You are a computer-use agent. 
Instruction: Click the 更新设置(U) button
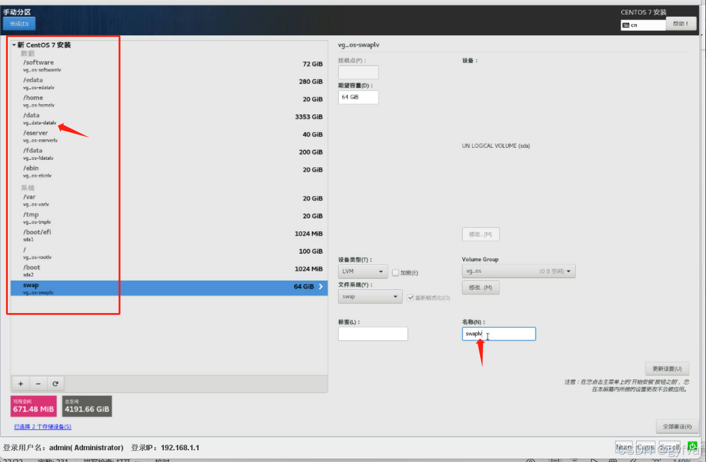(667, 368)
